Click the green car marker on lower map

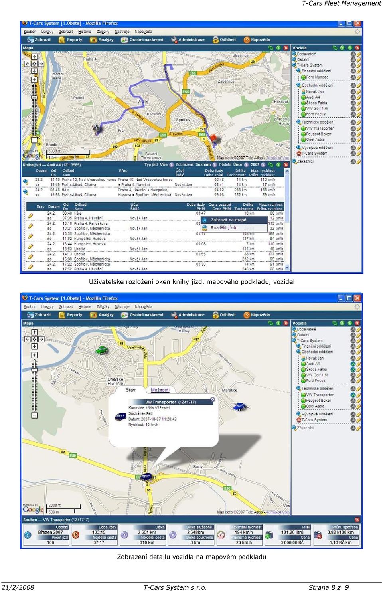pos(102,350)
